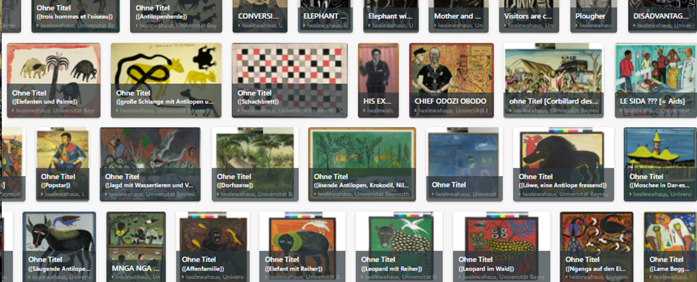Open the Leopard mit Reiher painting

point(399,247)
